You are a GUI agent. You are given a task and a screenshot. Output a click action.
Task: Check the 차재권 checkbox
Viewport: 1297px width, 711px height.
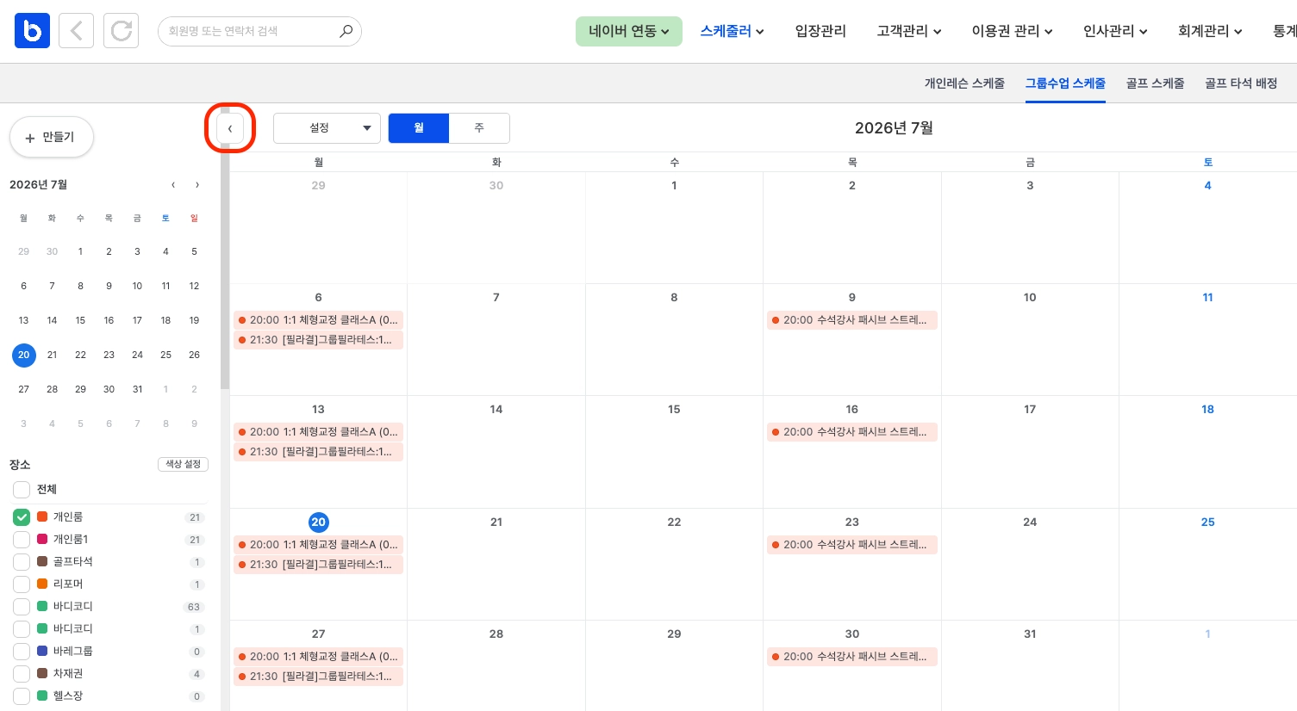click(x=22, y=674)
